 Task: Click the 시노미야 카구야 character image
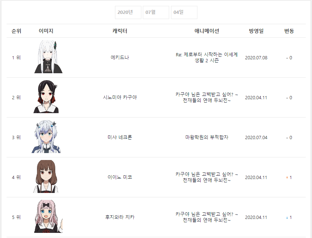(46, 97)
